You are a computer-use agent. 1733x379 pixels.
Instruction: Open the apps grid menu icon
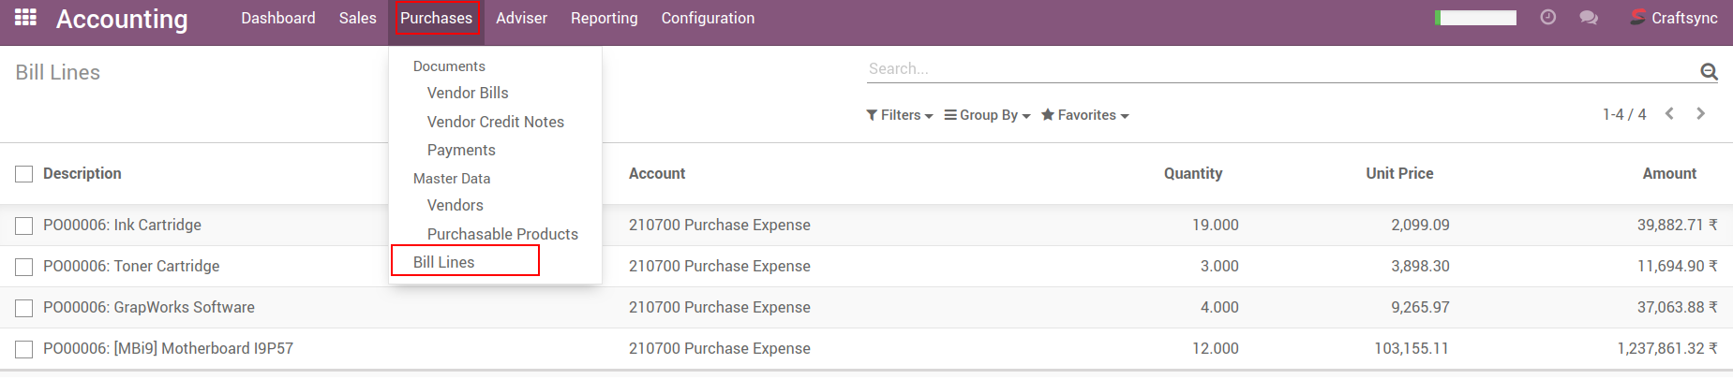pyautogui.click(x=25, y=18)
